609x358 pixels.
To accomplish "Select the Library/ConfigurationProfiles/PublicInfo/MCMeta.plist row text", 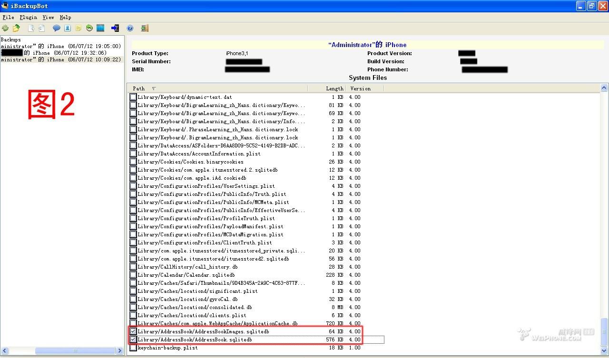I will (213, 202).
